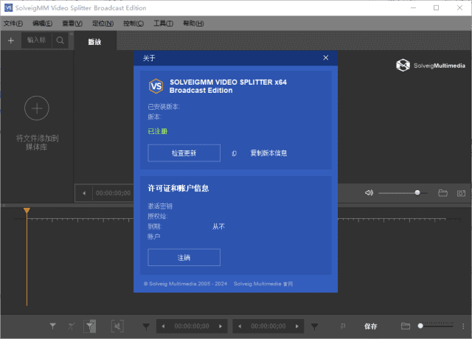
Task: Click the large circle add-file icon
Action: coord(37,109)
